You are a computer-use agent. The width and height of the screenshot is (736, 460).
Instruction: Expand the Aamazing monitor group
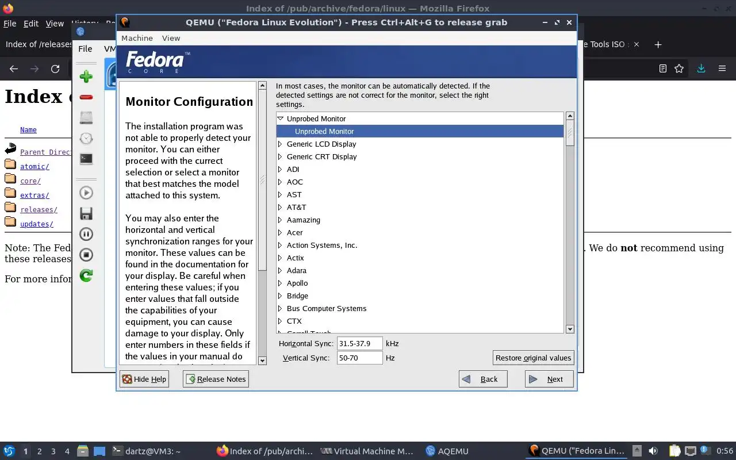[x=280, y=220]
